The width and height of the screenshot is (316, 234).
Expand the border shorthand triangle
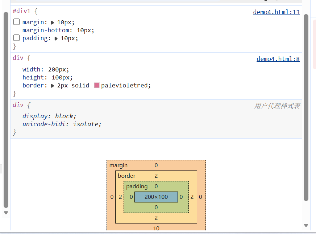tap(53, 86)
